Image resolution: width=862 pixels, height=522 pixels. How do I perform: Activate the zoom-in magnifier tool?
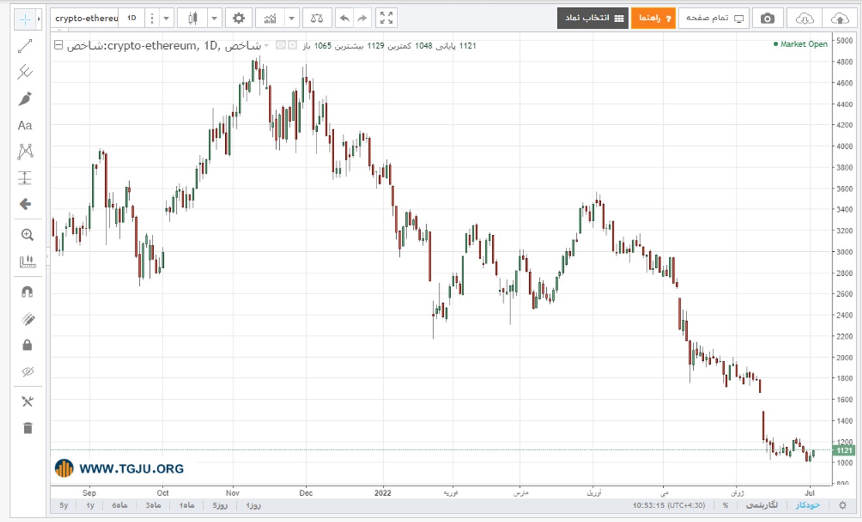click(x=27, y=235)
